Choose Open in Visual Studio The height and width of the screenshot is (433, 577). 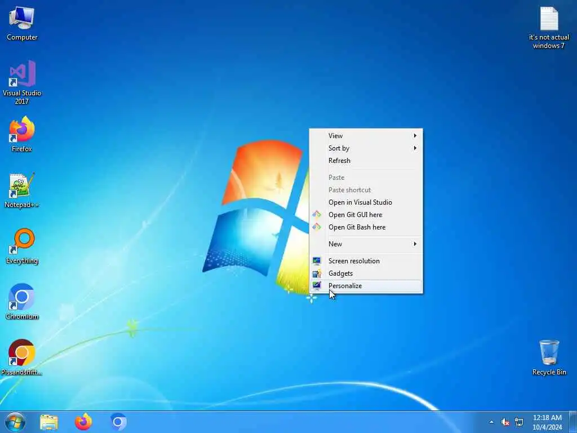coord(366,202)
